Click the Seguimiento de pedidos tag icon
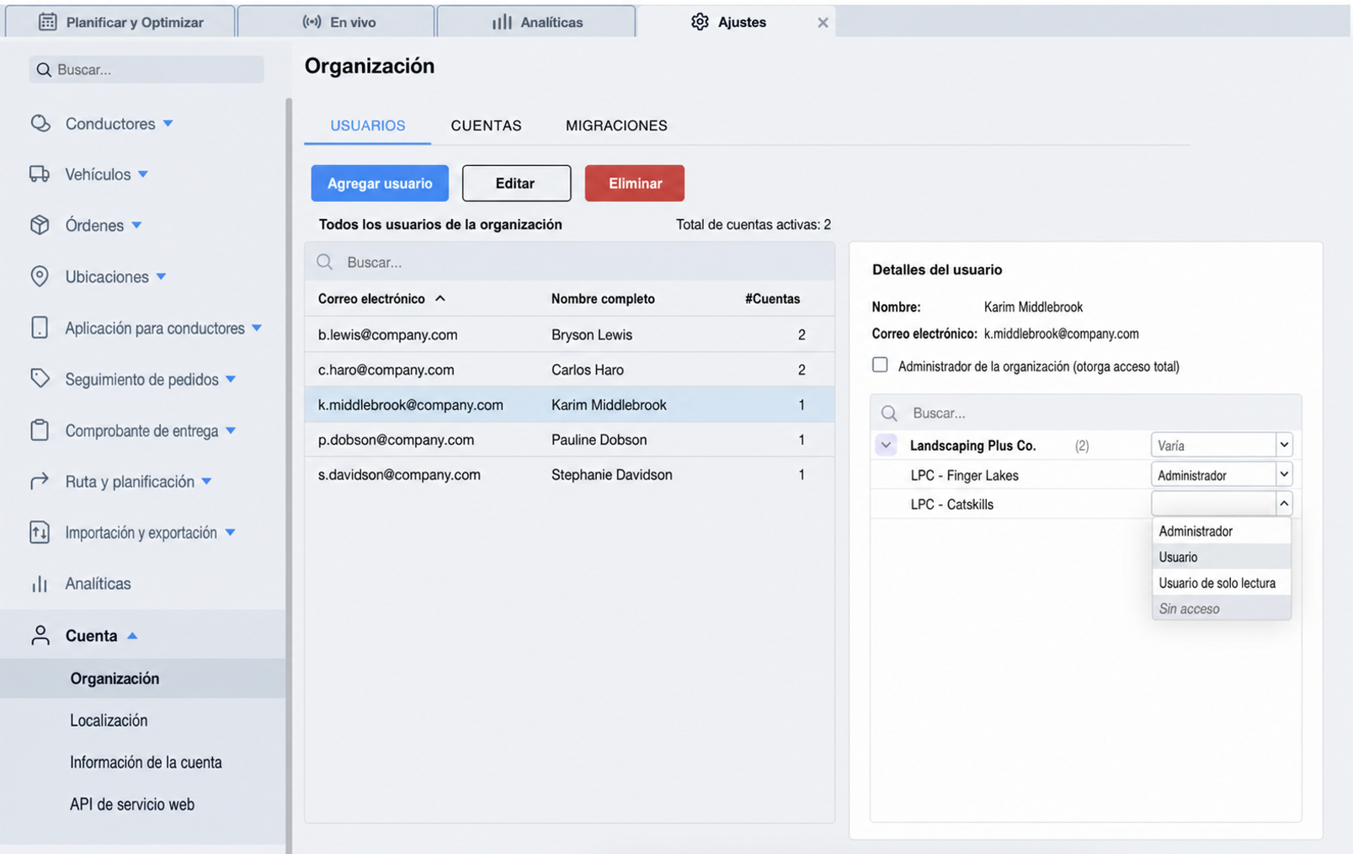1353x854 pixels. [40, 379]
